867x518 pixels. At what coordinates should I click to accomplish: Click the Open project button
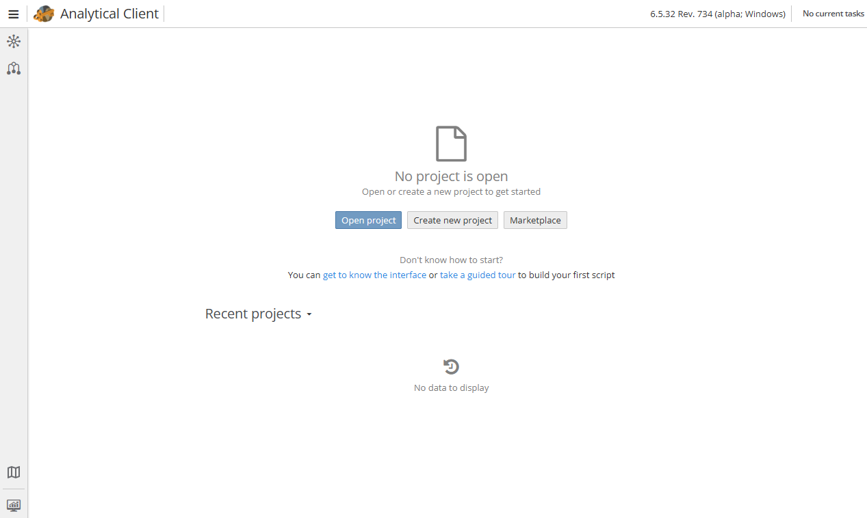368,220
